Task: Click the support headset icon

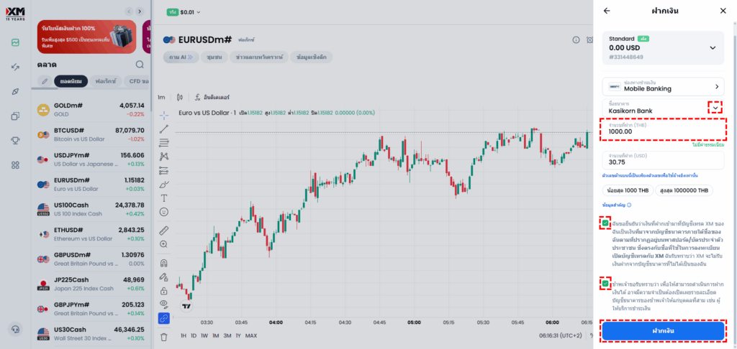Action: click(15, 329)
